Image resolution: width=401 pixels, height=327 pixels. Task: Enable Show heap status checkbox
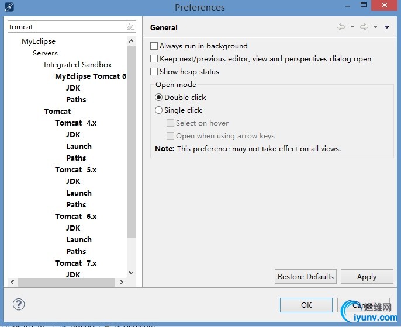tap(154, 71)
